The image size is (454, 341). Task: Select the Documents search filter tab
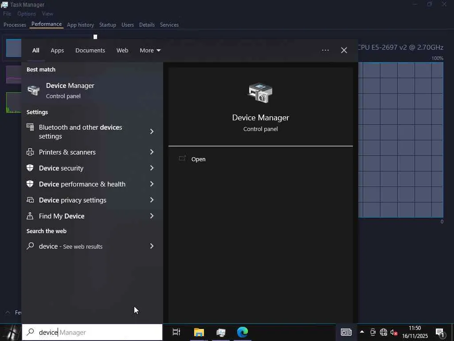point(90,51)
